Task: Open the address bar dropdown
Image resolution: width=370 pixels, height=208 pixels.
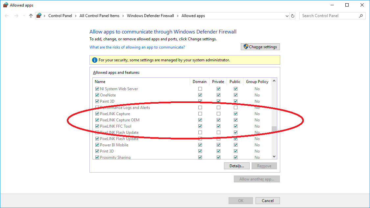Action: pos(286,15)
